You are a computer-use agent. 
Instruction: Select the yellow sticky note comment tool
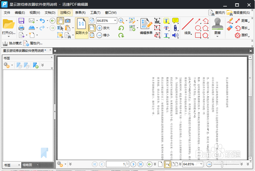pyautogui.click(x=175, y=21)
